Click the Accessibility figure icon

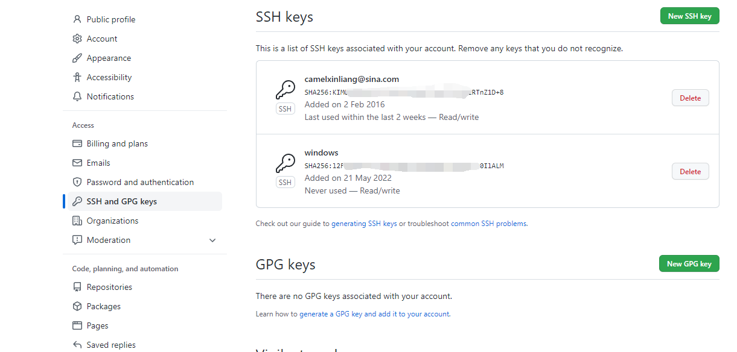[x=77, y=77]
